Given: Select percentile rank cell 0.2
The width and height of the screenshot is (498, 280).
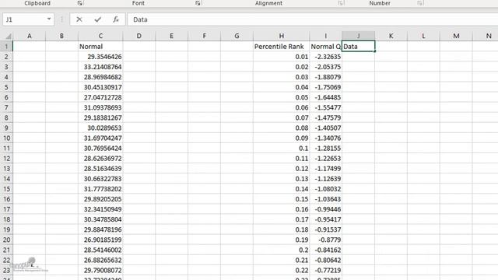Looking at the screenshot, I should [x=282, y=250].
